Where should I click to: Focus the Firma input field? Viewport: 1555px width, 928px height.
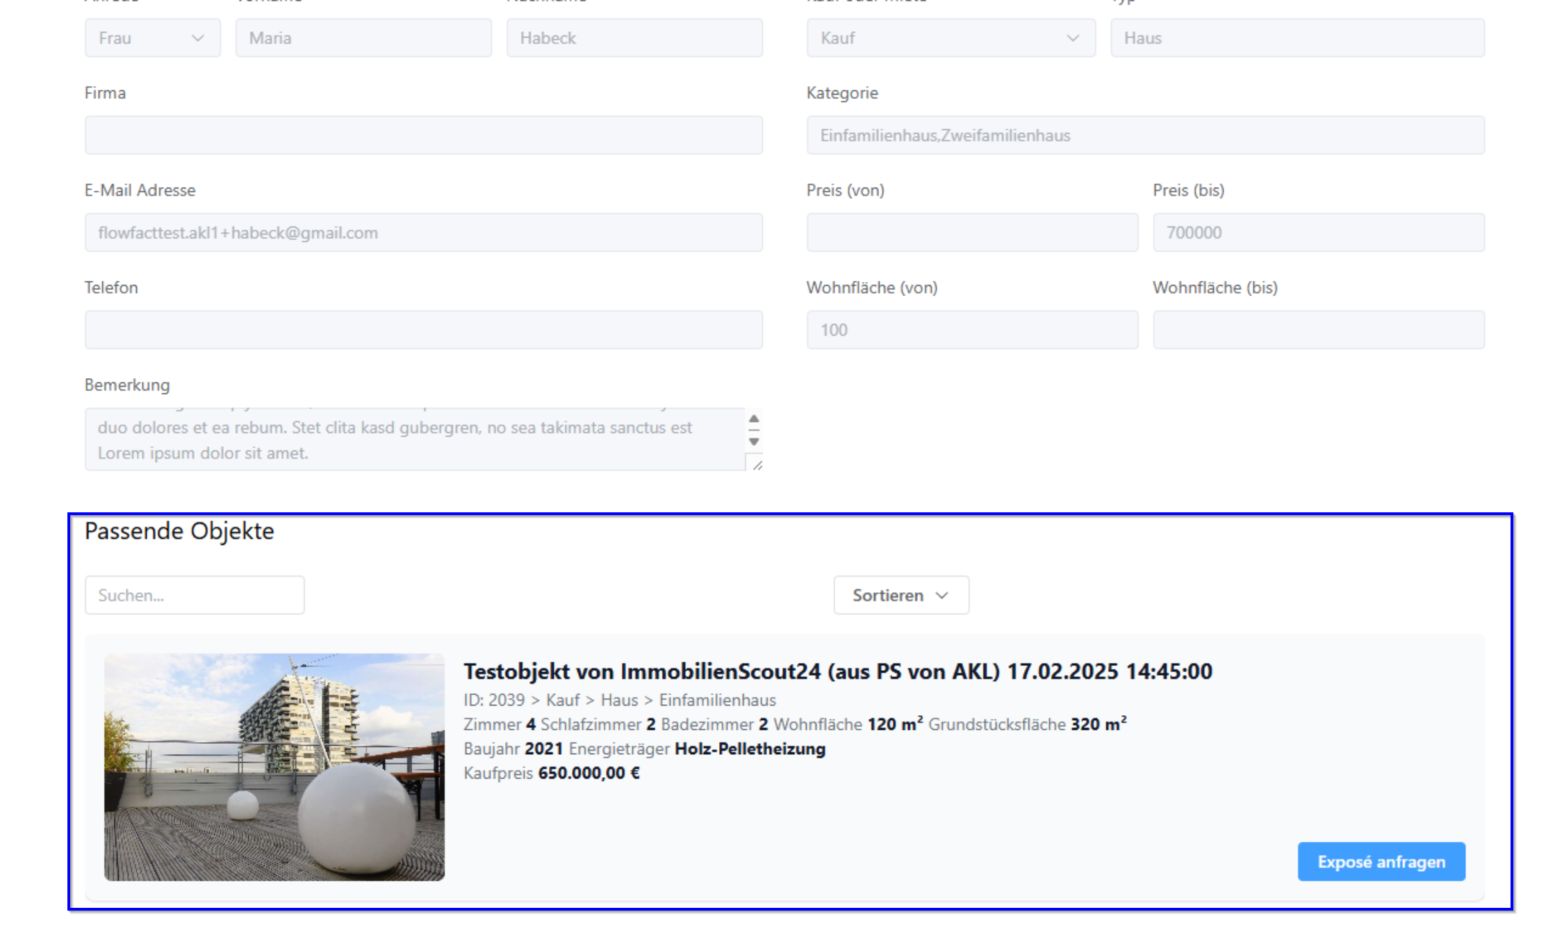click(x=423, y=136)
